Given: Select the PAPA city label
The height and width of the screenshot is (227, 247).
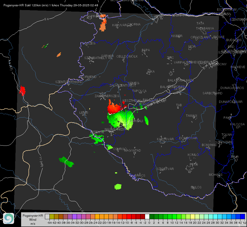Looking at the screenshot, I should point(146,50).
